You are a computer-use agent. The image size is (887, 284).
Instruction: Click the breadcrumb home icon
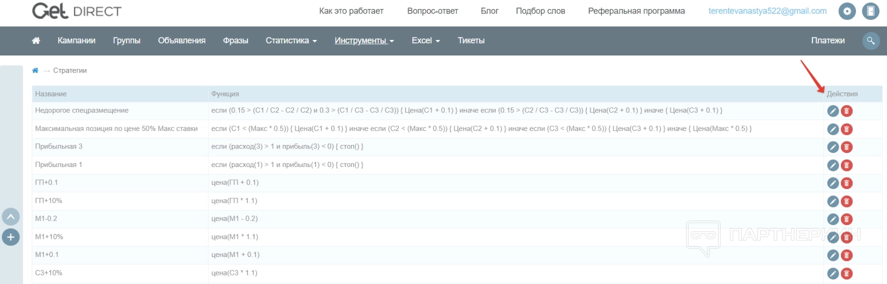(x=35, y=70)
